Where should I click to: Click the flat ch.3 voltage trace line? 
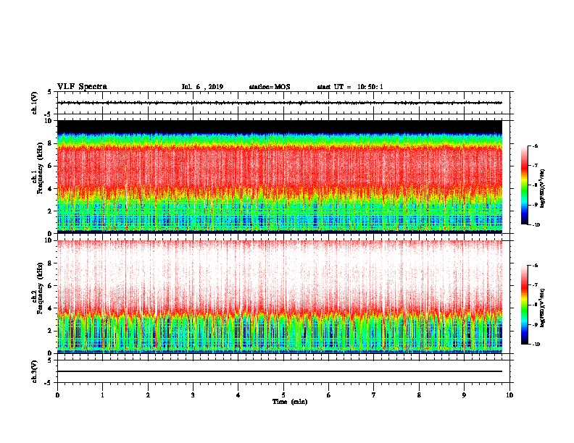point(280,371)
